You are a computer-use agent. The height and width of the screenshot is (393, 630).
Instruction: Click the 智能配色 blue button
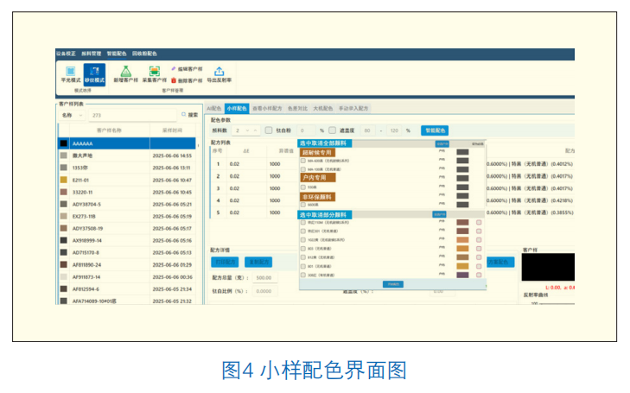[435, 130]
